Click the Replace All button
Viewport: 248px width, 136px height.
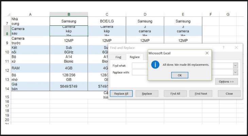pyautogui.click(x=121, y=93)
